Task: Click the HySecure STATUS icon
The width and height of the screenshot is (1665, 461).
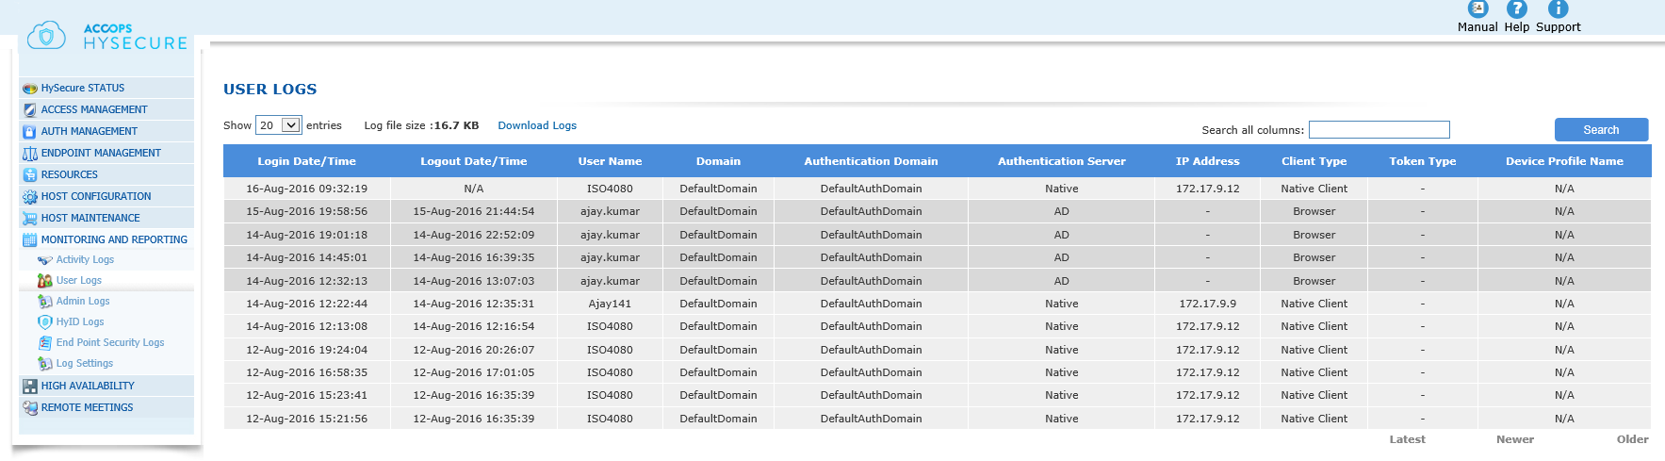Action: (x=29, y=89)
